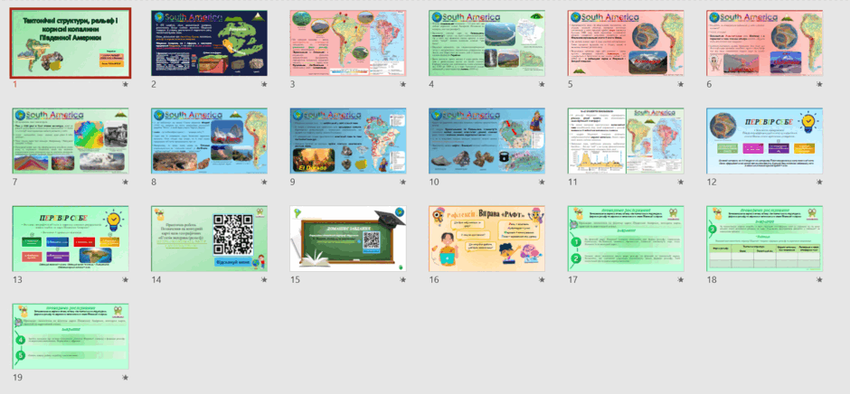Select slide 18 table thumbnail
850x394 pixels.
point(764,239)
